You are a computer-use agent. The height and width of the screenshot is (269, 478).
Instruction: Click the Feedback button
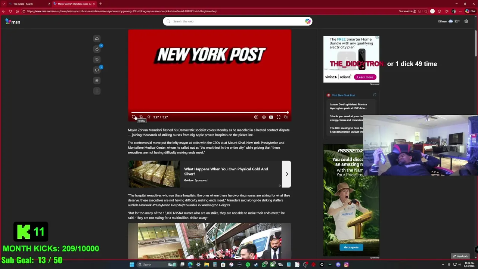[460, 256]
